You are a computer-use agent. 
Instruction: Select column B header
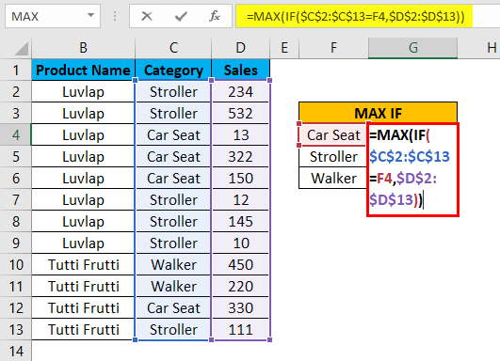click(x=83, y=48)
